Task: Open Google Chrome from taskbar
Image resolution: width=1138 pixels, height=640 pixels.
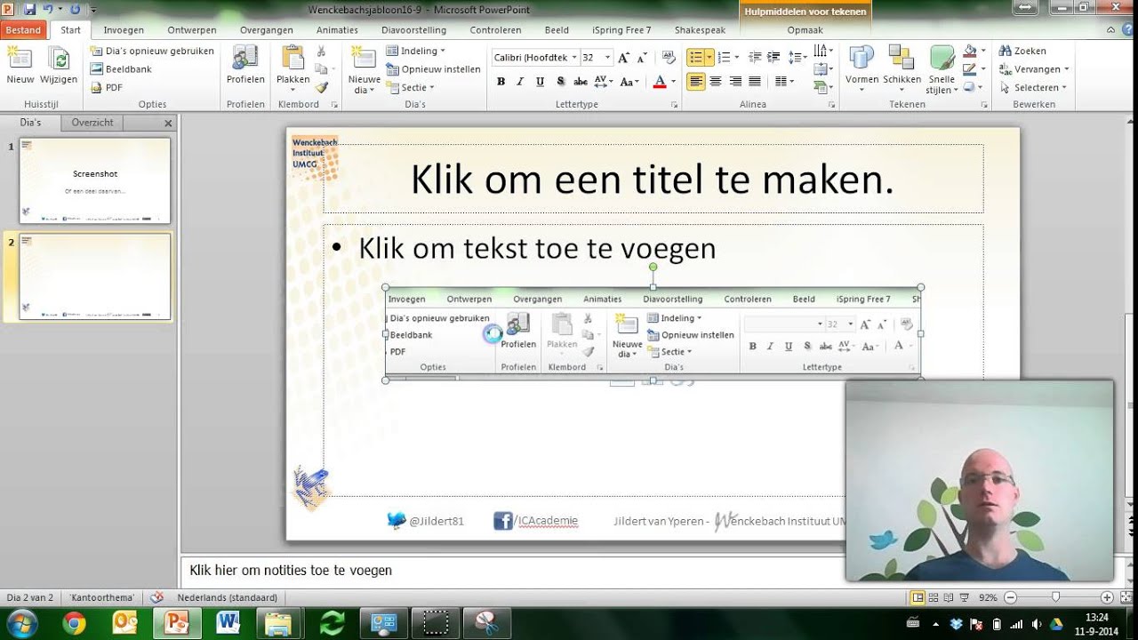Action: 74,623
